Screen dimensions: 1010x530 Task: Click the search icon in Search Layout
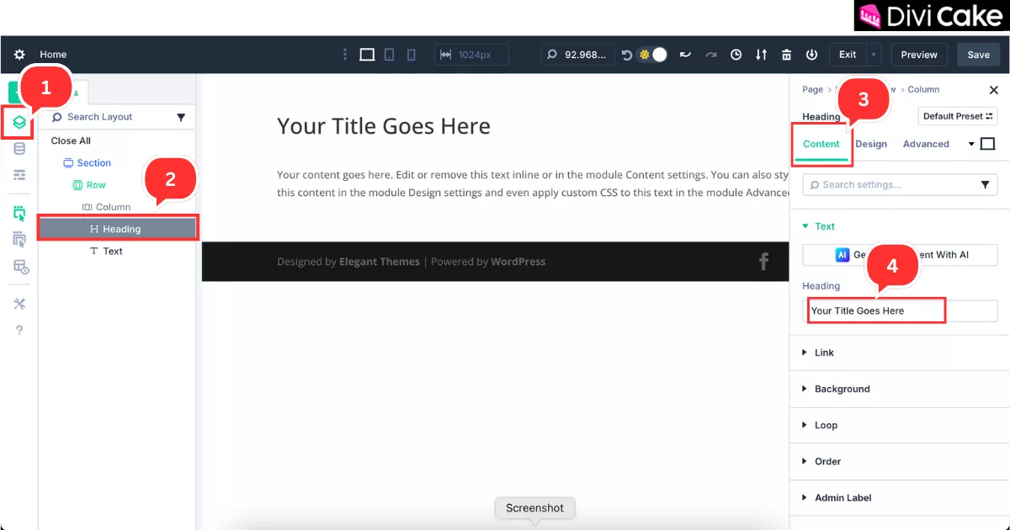(x=57, y=117)
